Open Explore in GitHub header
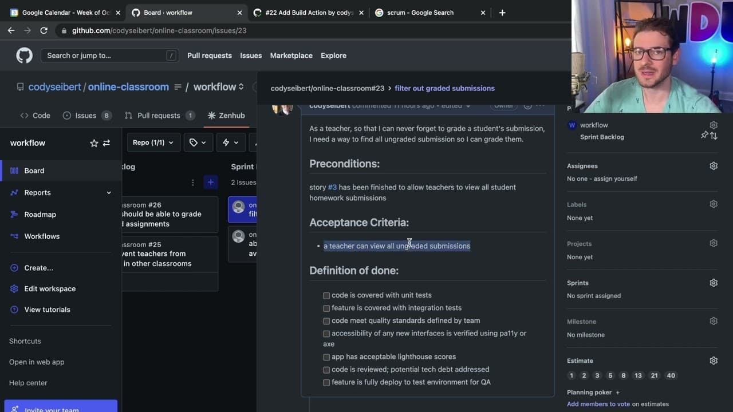This screenshot has width=733, height=412. [x=333, y=56]
